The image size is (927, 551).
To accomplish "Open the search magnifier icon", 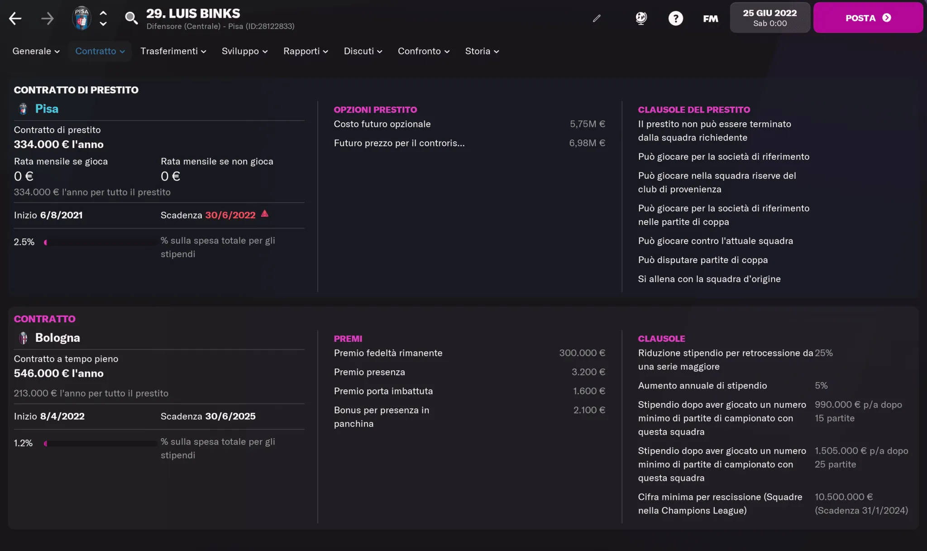I will click(131, 18).
